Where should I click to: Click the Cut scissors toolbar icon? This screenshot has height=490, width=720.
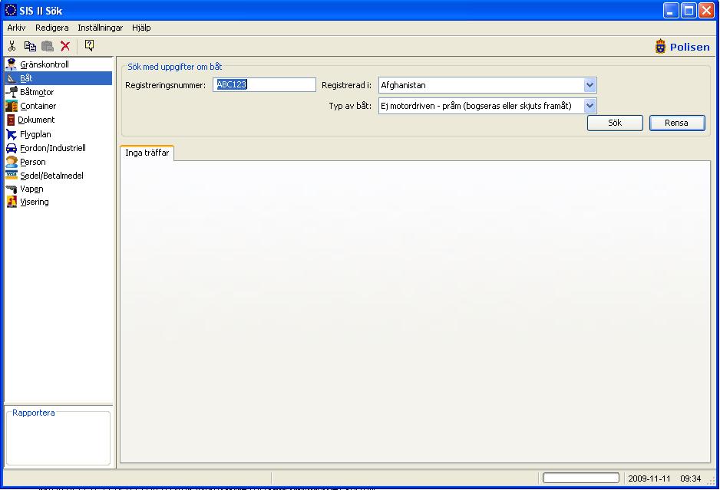coord(12,46)
